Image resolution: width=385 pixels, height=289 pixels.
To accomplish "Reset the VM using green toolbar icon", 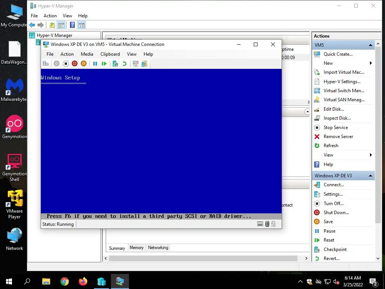I will coord(104,64).
